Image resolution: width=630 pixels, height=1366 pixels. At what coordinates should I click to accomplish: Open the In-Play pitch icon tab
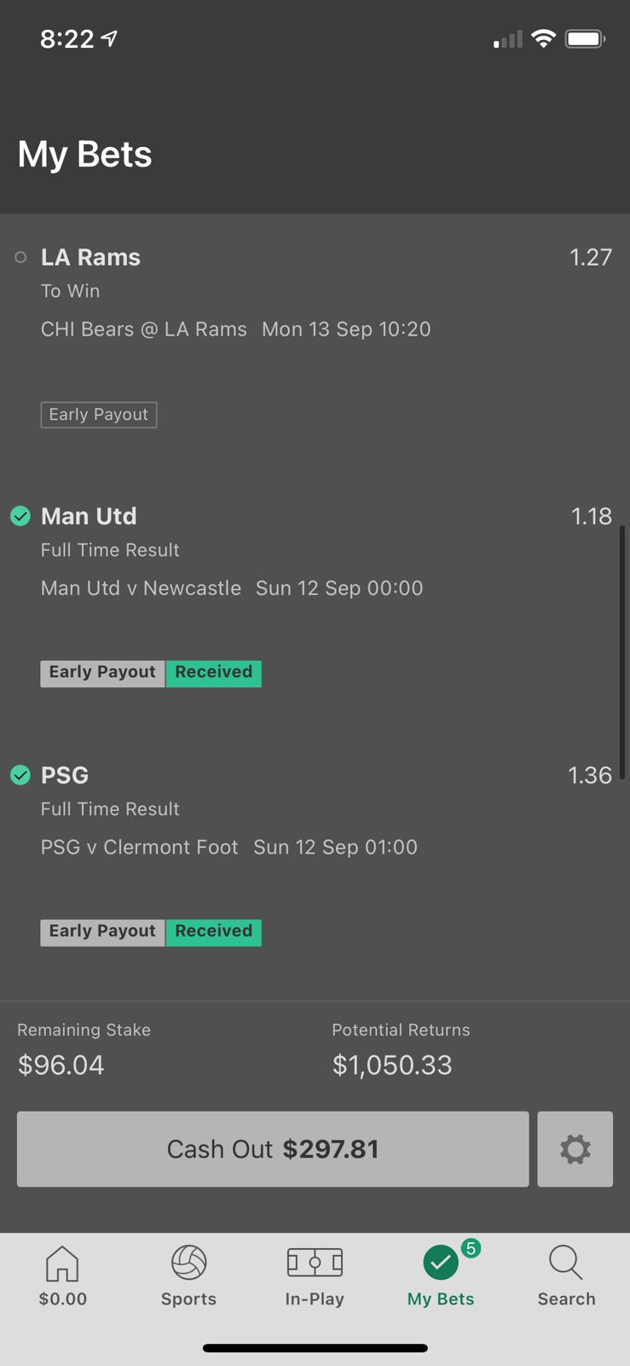(x=315, y=1262)
